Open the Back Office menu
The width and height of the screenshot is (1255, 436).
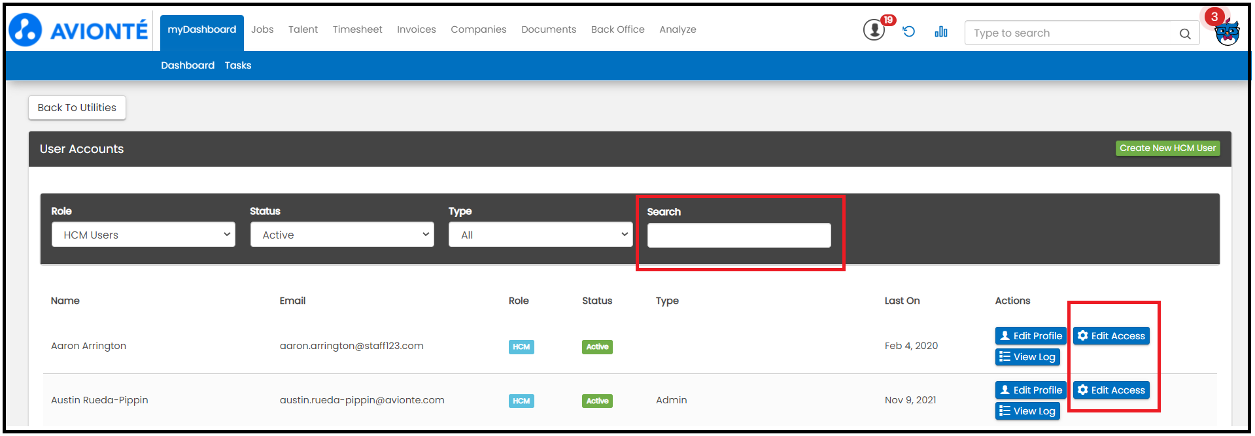pyautogui.click(x=618, y=29)
